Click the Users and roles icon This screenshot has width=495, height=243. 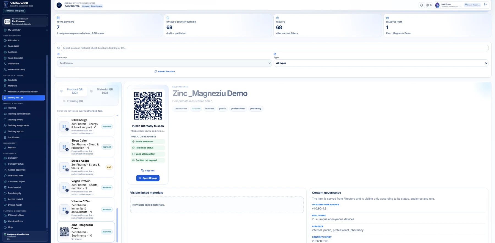point(5,176)
